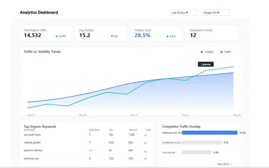The image size is (269, 168).
Task: Click the TRAFFIC column header
Action: tap(133, 130)
